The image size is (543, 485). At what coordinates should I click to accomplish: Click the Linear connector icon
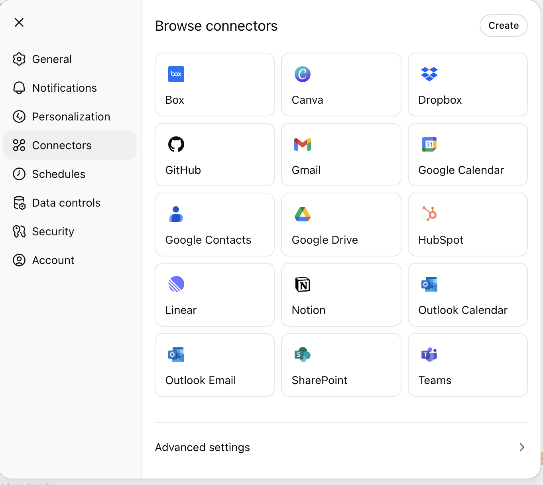(176, 284)
